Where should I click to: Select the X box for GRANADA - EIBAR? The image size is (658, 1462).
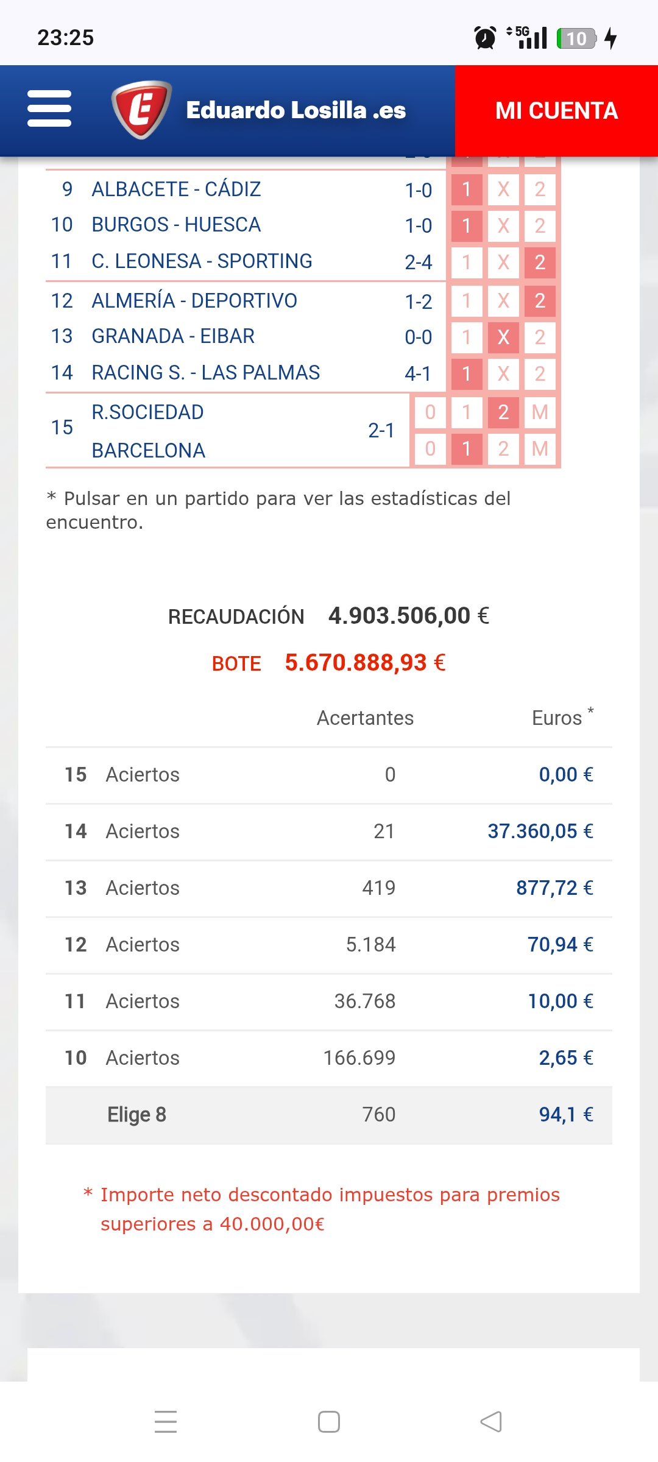503,337
